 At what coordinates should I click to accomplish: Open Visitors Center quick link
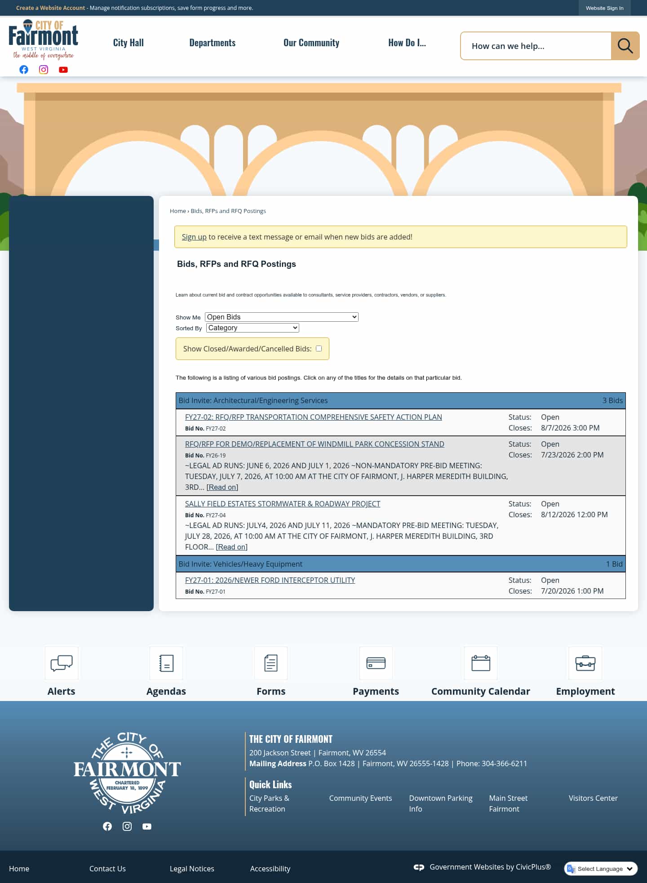click(x=593, y=798)
